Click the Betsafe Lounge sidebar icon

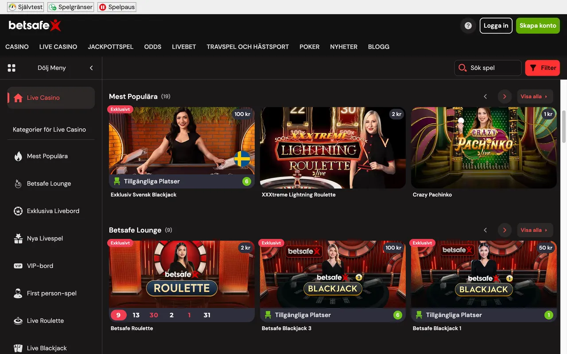18,184
